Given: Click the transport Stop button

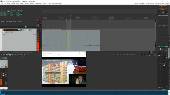Looking at the screenshot, I should [x=15, y=55].
